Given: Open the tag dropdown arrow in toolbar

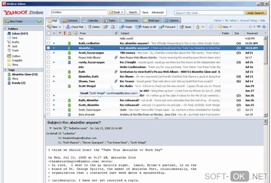Looking at the screenshot, I should (203, 27).
